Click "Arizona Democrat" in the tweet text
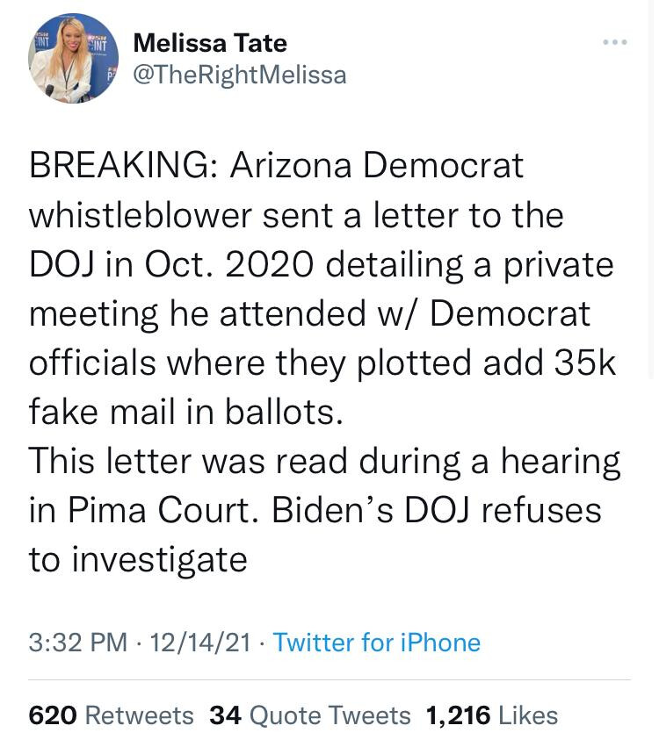The image size is (659, 747). click(377, 165)
